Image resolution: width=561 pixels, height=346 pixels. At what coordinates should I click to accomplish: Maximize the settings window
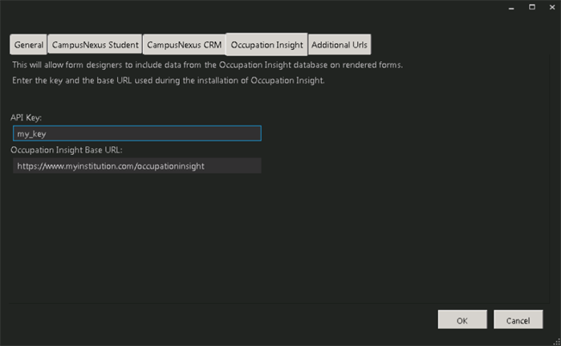tap(532, 7)
